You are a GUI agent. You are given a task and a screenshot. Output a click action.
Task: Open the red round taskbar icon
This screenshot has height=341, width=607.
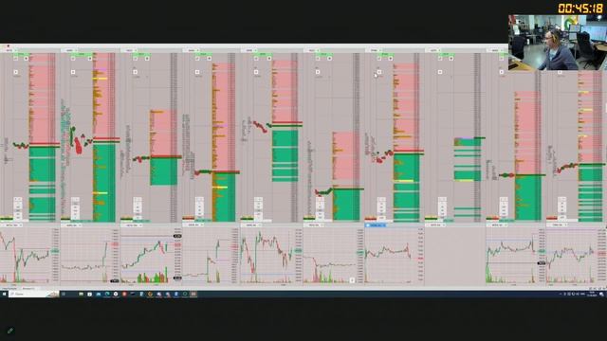[124, 295]
